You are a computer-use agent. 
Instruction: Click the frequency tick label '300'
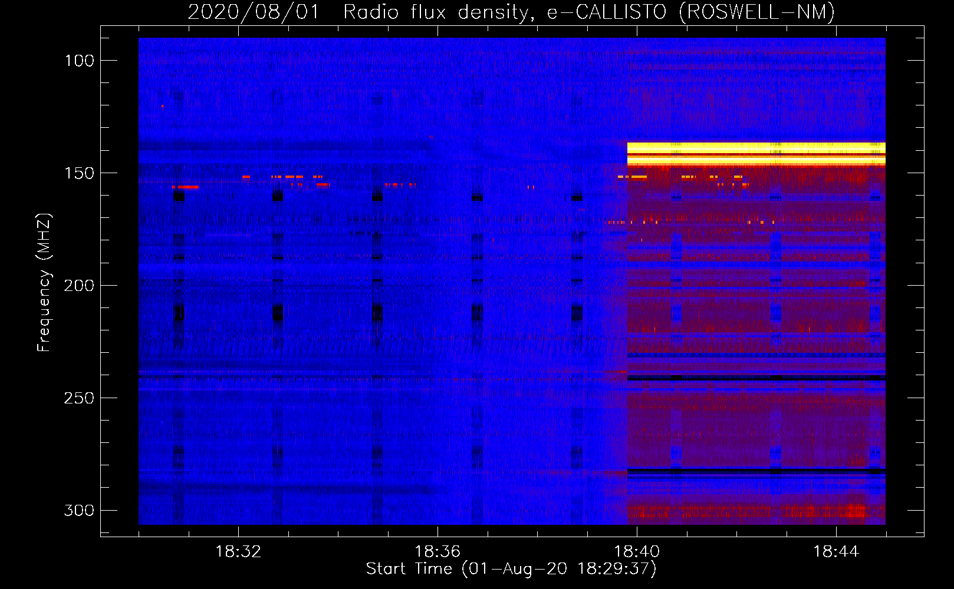click(x=79, y=510)
